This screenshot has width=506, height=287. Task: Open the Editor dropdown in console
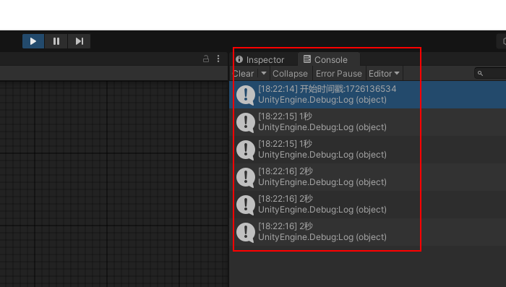click(384, 74)
